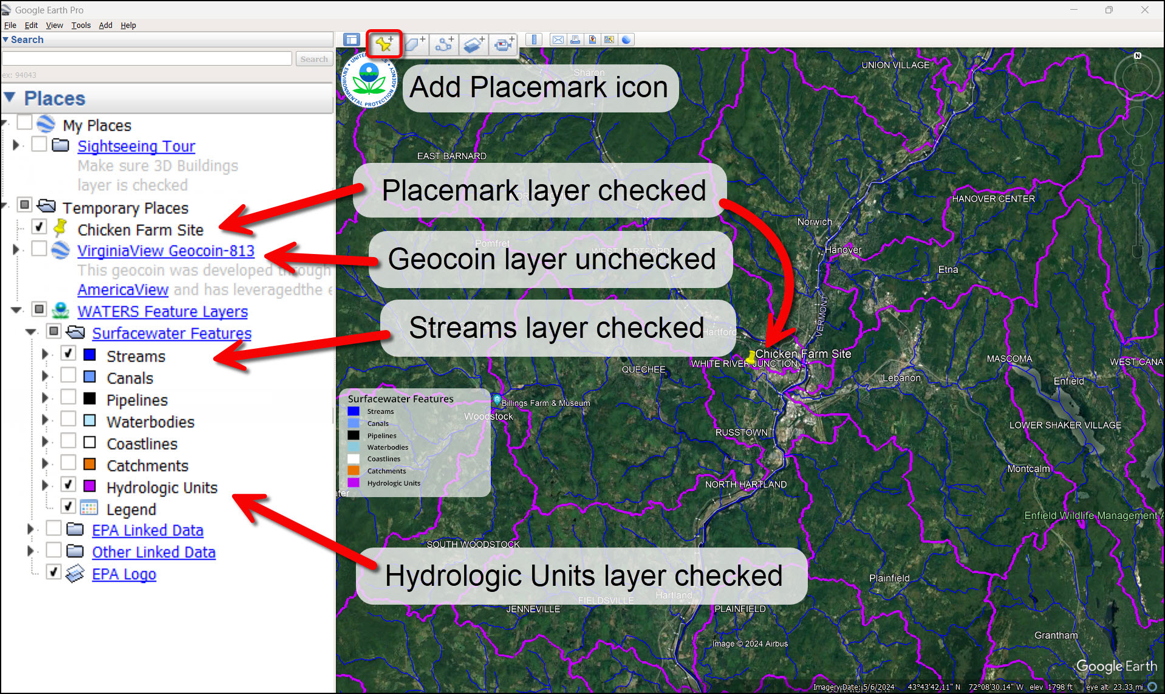
Task: Click the WATERS Feature Layers globe icon
Action: point(60,311)
